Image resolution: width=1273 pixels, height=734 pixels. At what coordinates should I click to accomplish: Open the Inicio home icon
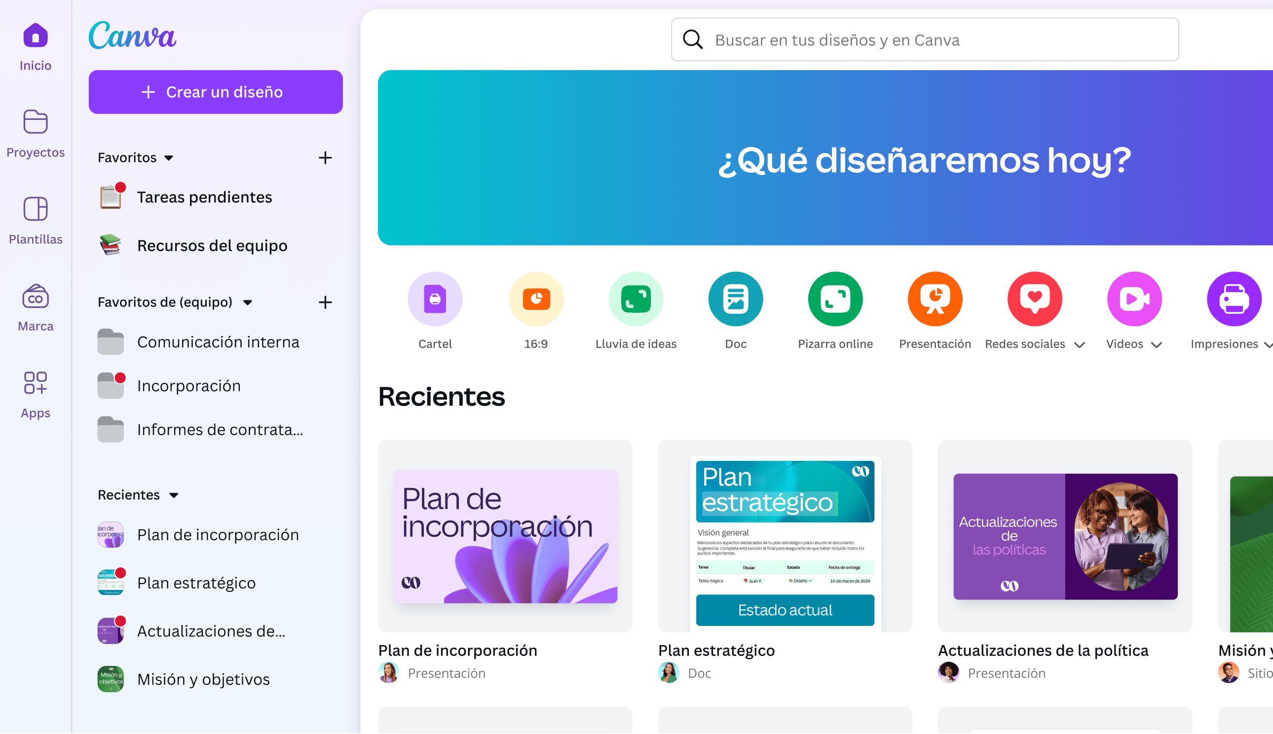tap(36, 36)
